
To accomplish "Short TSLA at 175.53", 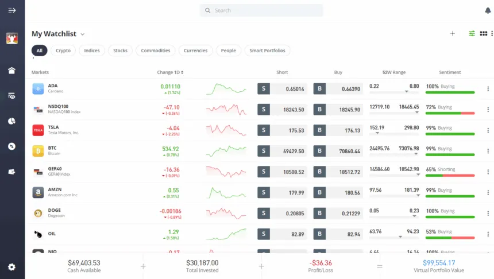I will pos(282,130).
